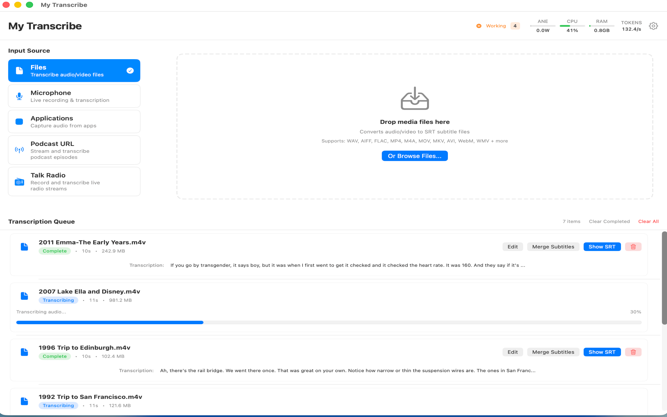Click the microphone icon in Input Source
667x417 pixels.
(19, 96)
